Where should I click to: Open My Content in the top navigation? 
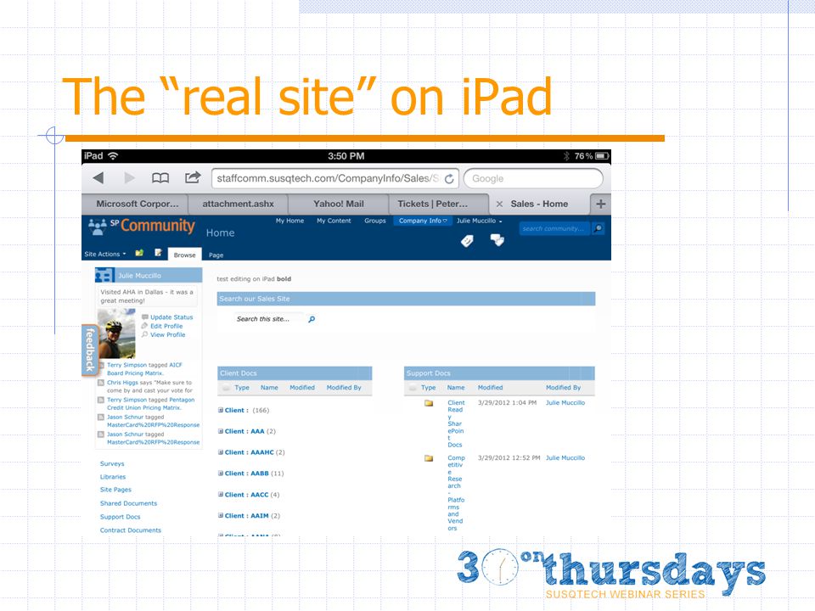pyautogui.click(x=334, y=221)
